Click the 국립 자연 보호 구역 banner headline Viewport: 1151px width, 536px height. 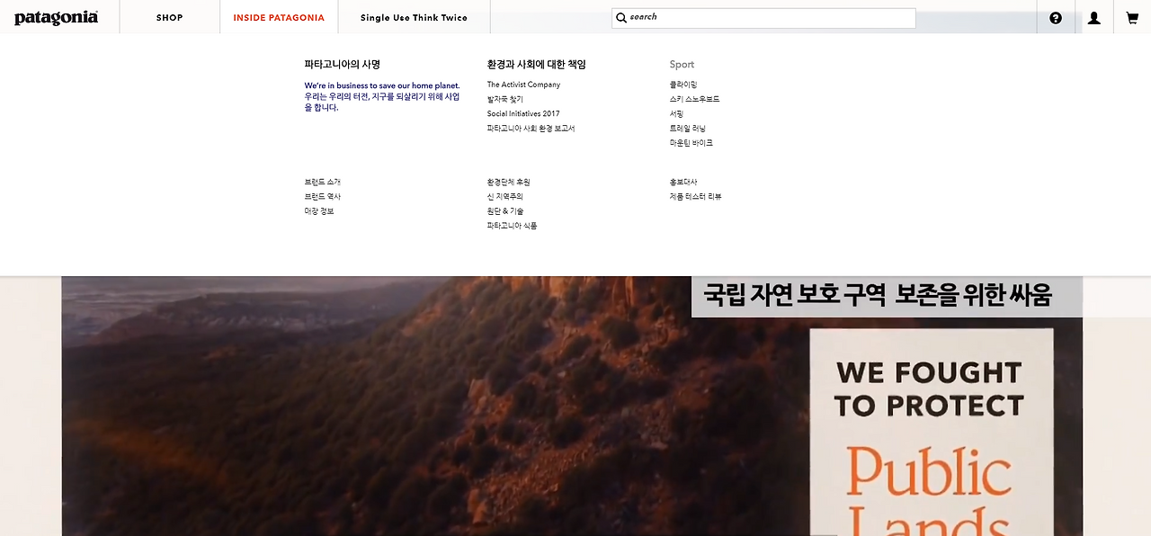[878, 295]
